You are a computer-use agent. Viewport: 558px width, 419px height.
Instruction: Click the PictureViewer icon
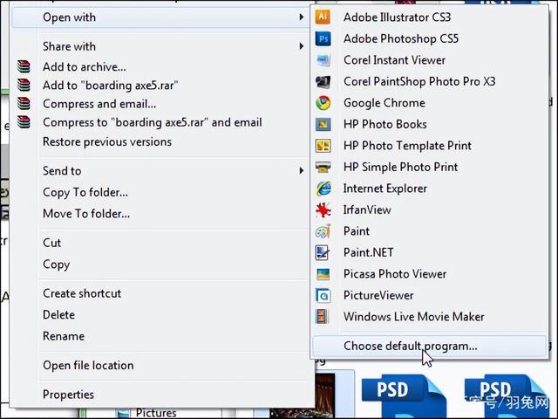(x=323, y=295)
